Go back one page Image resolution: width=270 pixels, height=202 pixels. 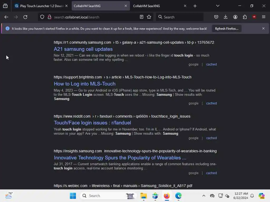pyautogui.click(x=6, y=17)
